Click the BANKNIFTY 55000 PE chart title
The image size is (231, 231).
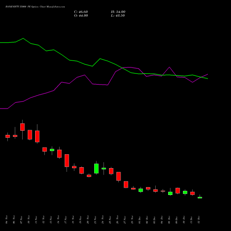click(35, 7)
